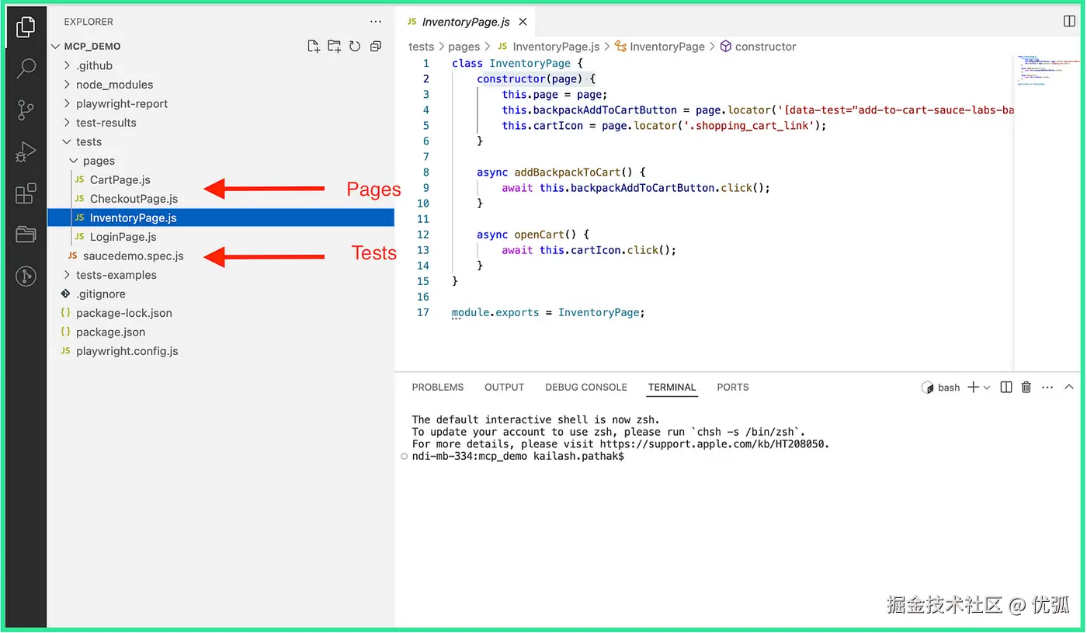Viewport: 1087px width, 633px height.
Task: Switch to the DEBUG CONSOLE tab
Action: tap(586, 387)
